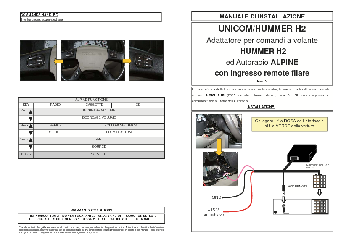354x250 pixels.
Task: Click the '+15 V sottochiave' label
Action: pyautogui.click(x=213, y=212)
